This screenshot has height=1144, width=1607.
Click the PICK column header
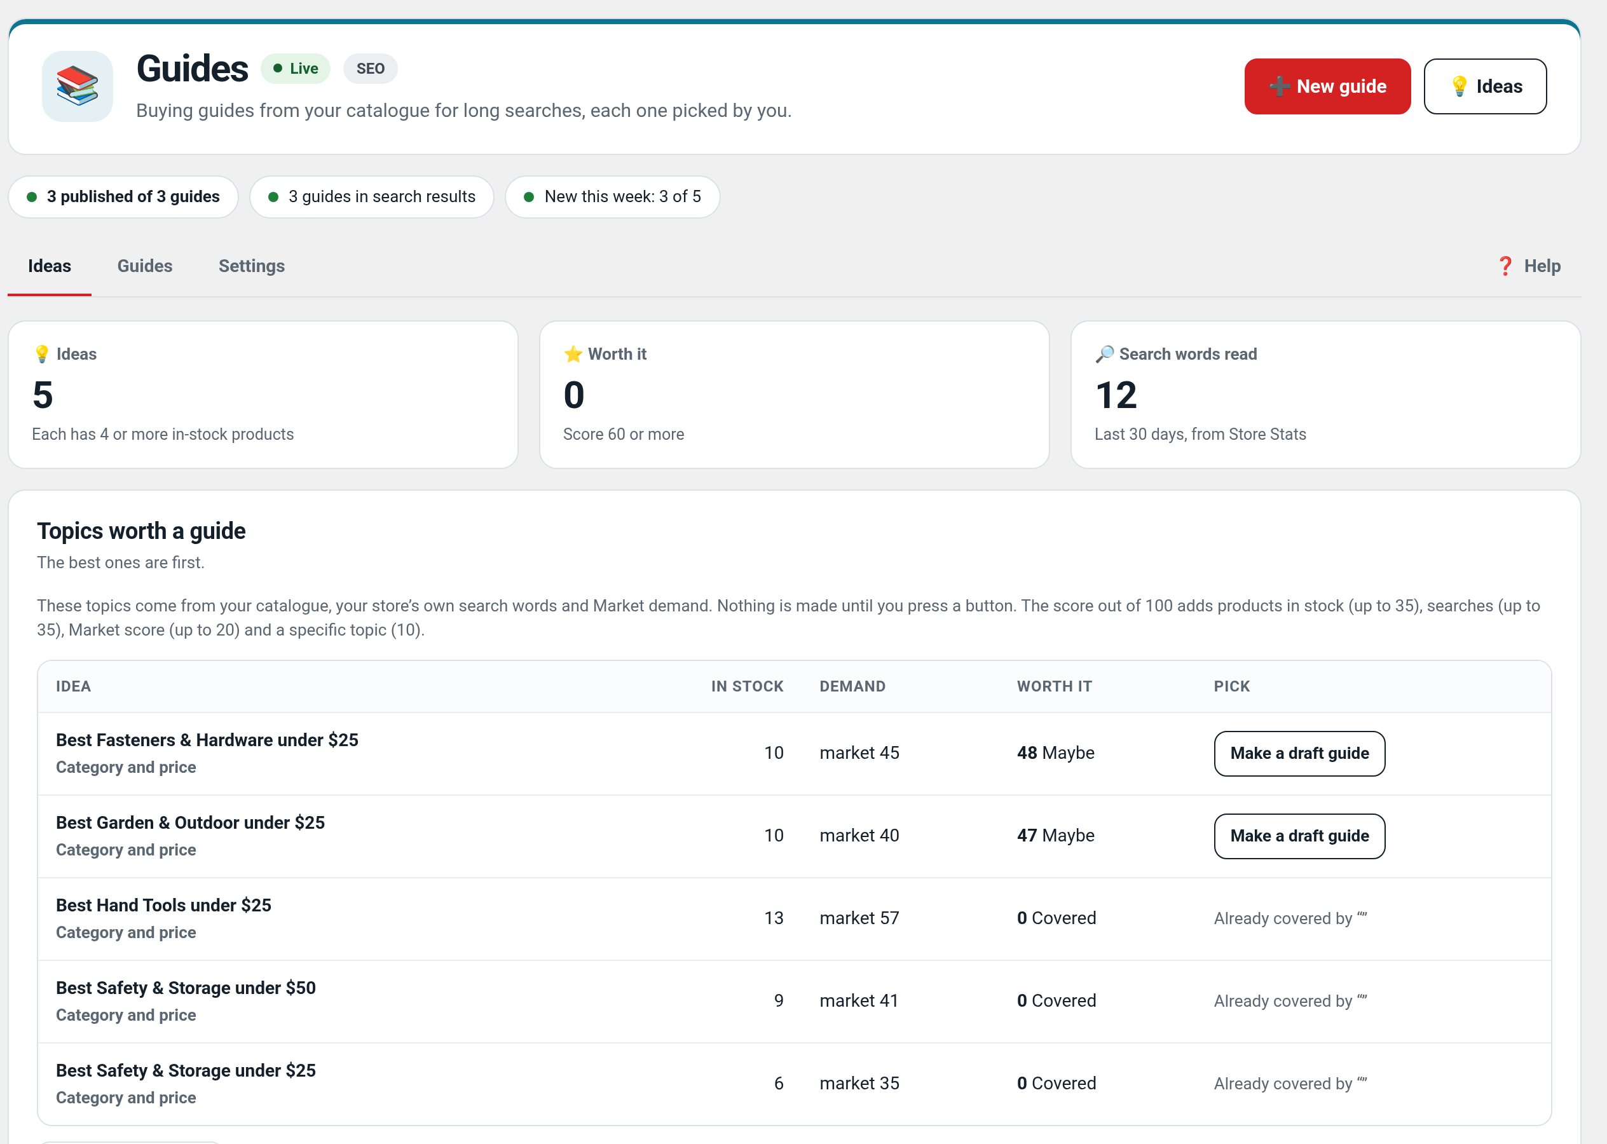tap(1231, 686)
